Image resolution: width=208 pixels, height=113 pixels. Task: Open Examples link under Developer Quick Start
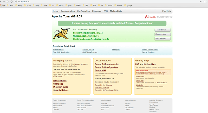tap(116, 49)
